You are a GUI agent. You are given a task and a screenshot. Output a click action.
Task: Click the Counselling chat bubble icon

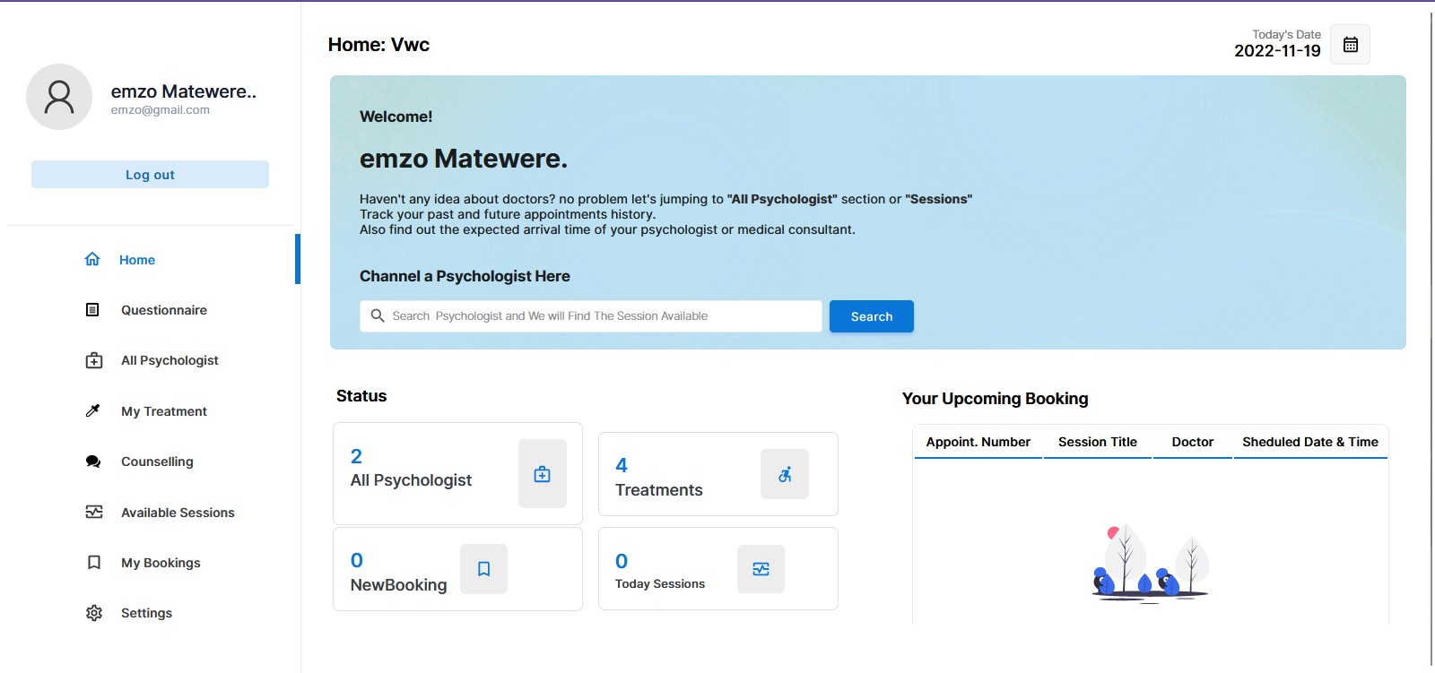click(93, 462)
